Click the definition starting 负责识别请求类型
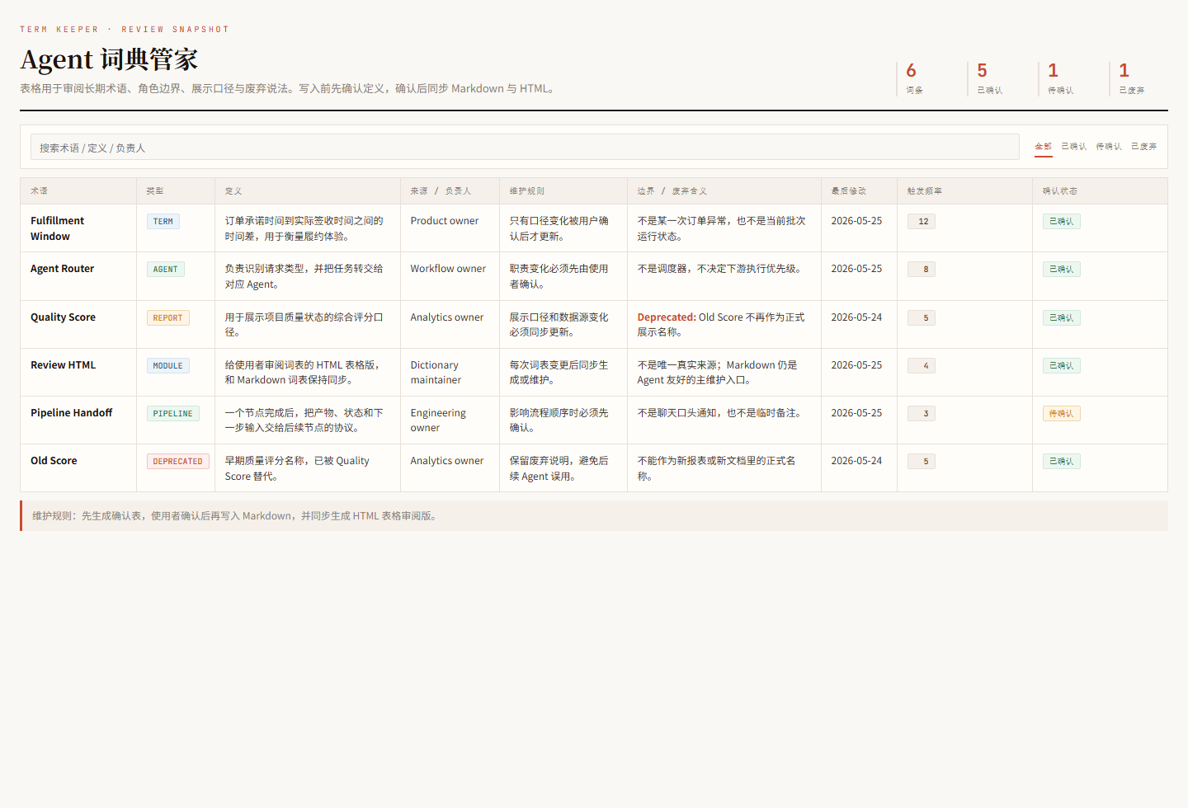This screenshot has height=808, width=1188. (x=304, y=276)
